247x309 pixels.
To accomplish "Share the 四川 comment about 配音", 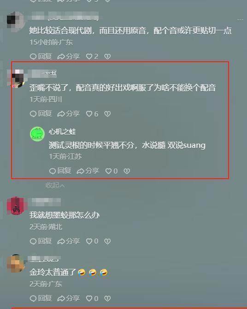I will [x=68, y=114].
